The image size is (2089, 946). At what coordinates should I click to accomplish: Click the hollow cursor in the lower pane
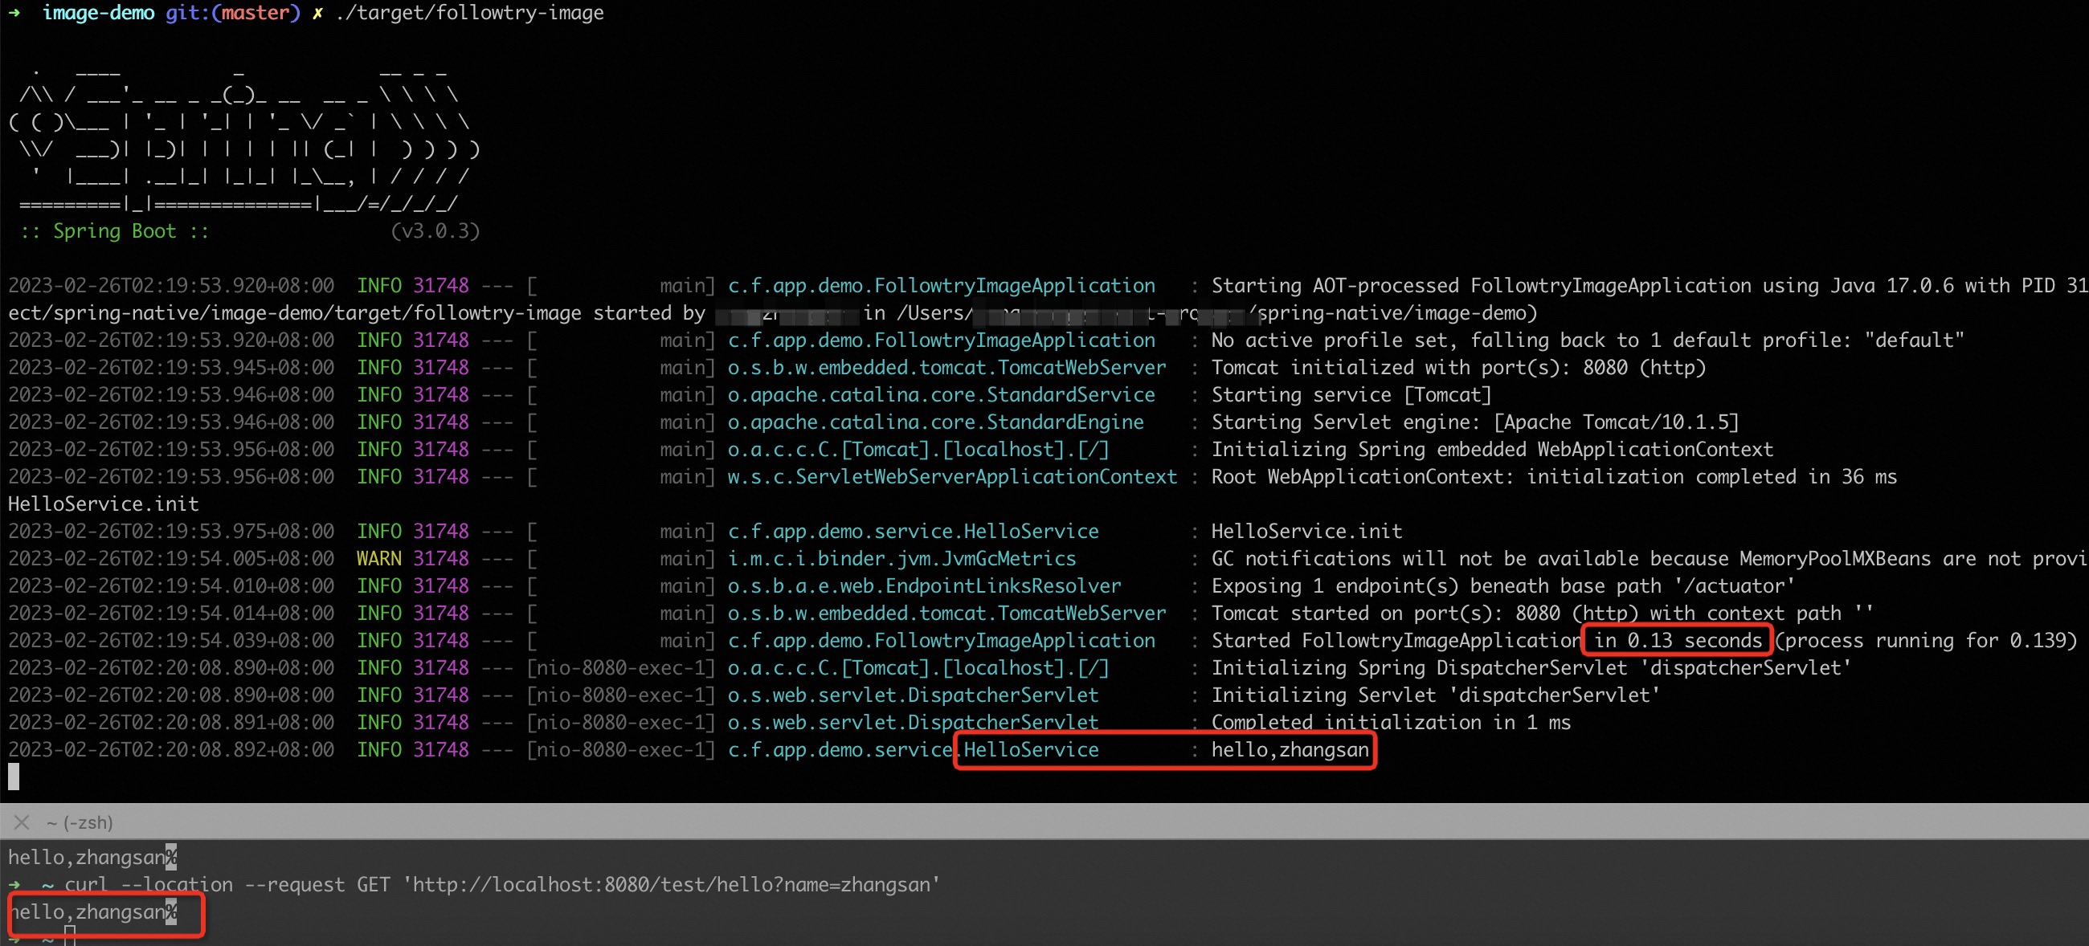click(x=70, y=936)
